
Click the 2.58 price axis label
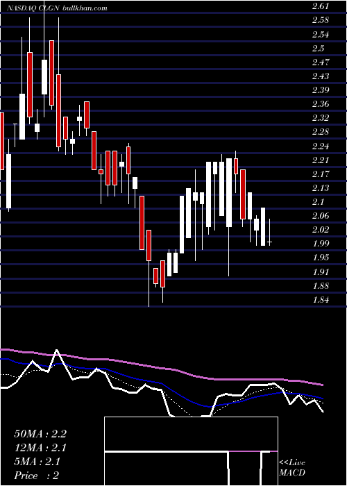[x=320, y=20]
